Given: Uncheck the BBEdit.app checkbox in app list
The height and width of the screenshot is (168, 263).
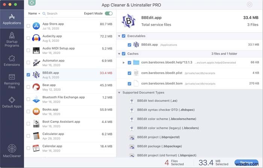Looking at the screenshot, I should pos(28,75).
